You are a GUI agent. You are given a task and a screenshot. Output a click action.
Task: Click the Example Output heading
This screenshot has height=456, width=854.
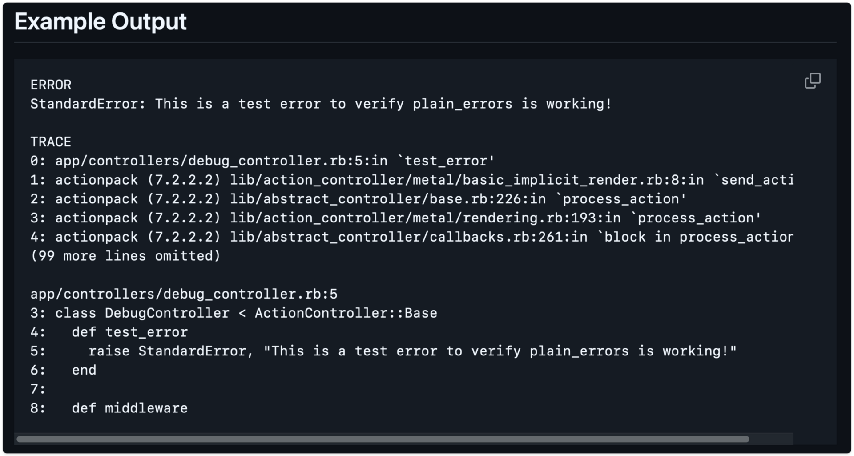101,21
